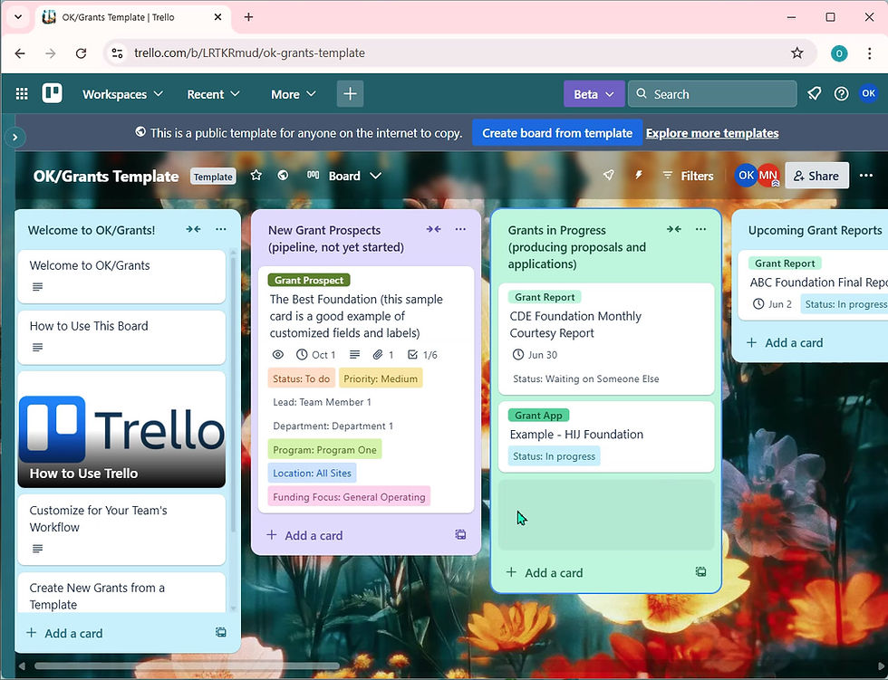The width and height of the screenshot is (888, 680).
Task: Collapse the Welcome to OK/Grants! list
Action: [x=193, y=229]
